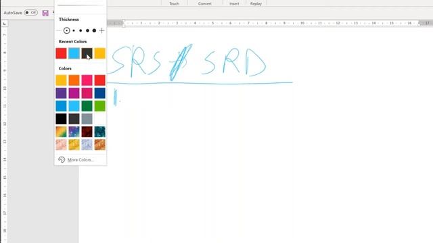Choose dark pink beside dark blue swatch

point(87,93)
